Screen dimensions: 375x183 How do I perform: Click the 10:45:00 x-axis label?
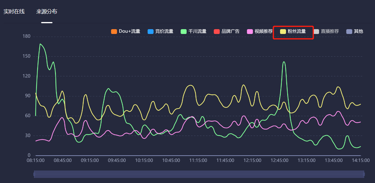pos(171,160)
